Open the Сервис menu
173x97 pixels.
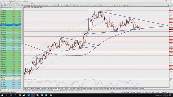coord(23,3)
